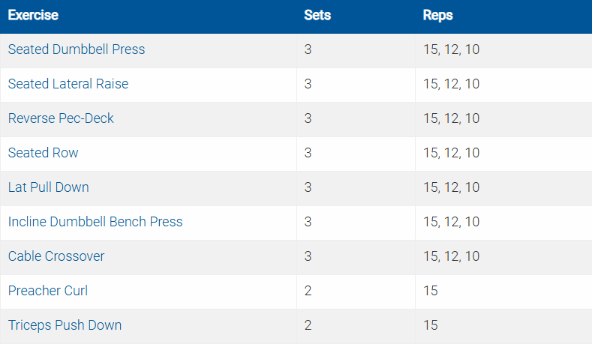Select the Reps cell for Triceps Push Down
The width and height of the screenshot is (592, 344).
tap(431, 325)
